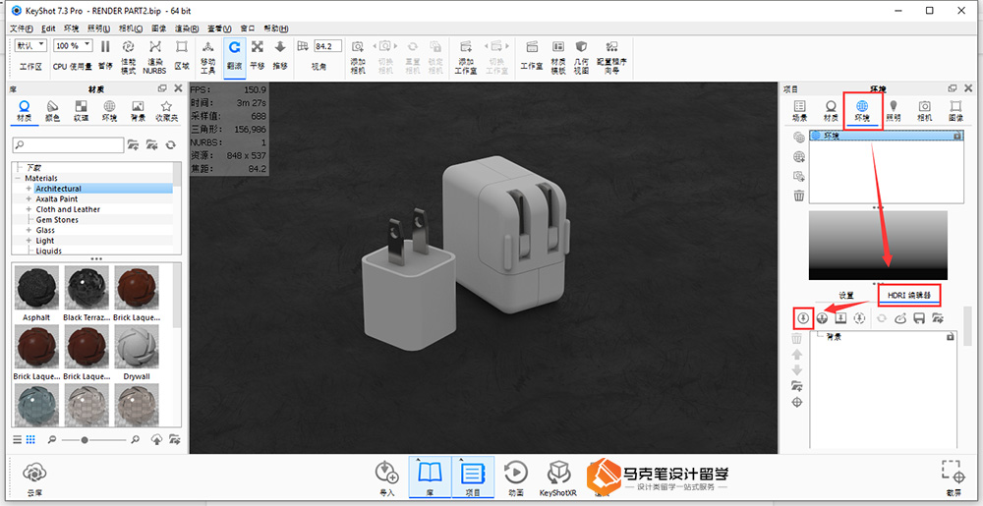Screen dimensions: 983x506
Task: Select the Liquids folder
Action: (x=49, y=252)
